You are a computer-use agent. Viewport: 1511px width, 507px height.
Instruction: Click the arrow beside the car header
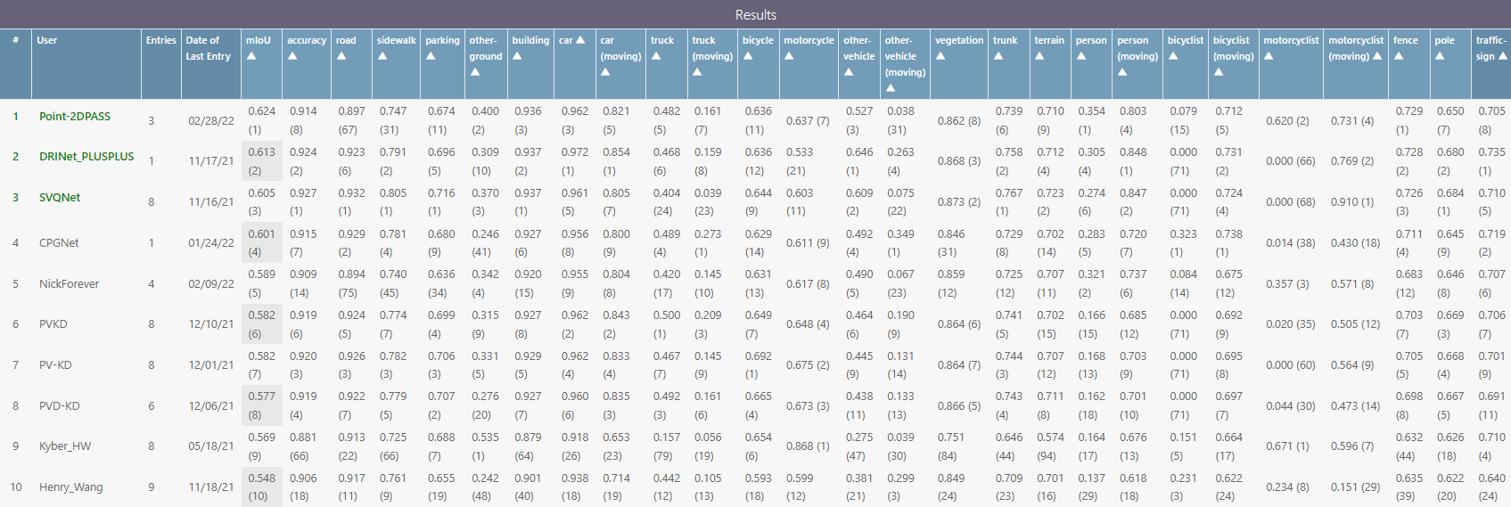[580, 40]
